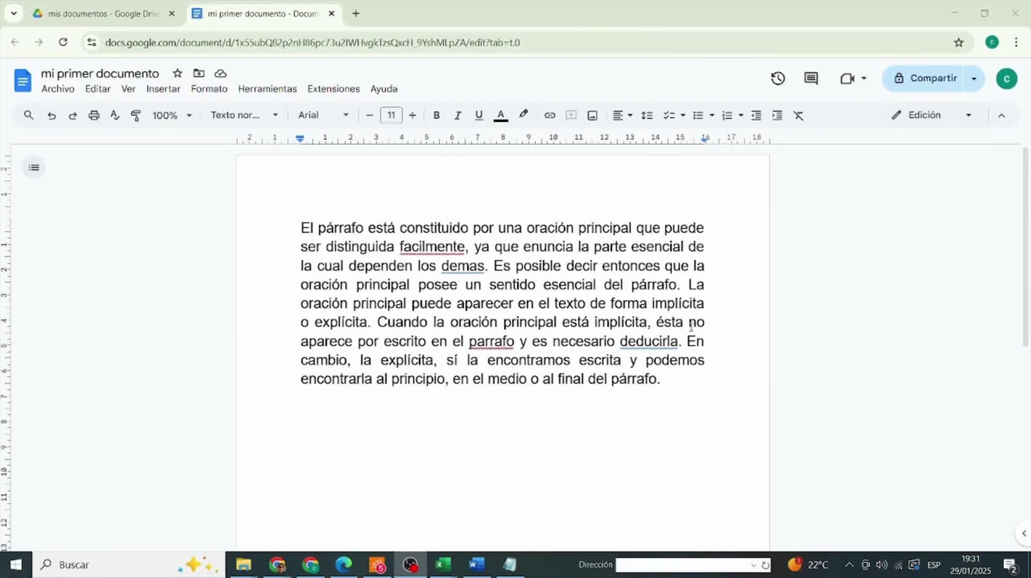
Task: Click the print icon in toolbar
Action: point(94,115)
